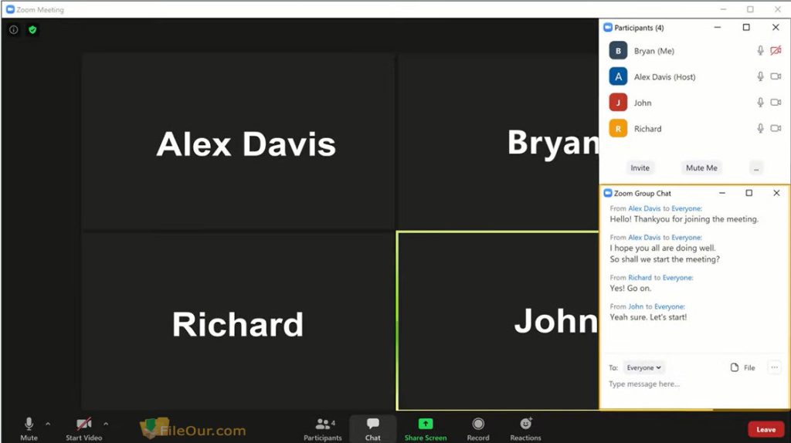Viewport: 791px width, 443px height.
Task: Toggle Bryan's crossed-out camera icon
Action: pyautogui.click(x=776, y=51)
